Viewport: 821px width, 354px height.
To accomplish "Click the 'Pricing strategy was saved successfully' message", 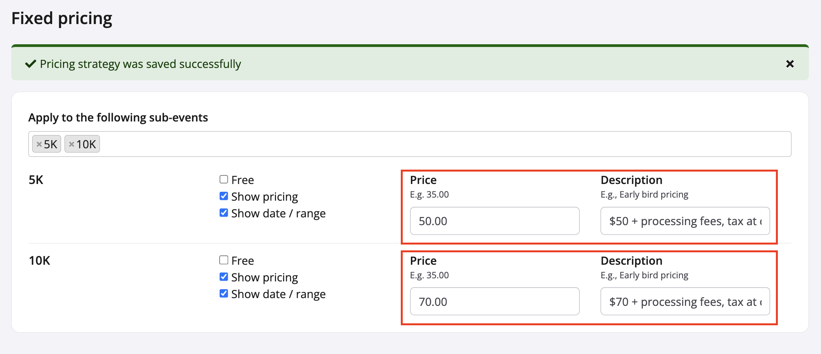I will [140, 64].
